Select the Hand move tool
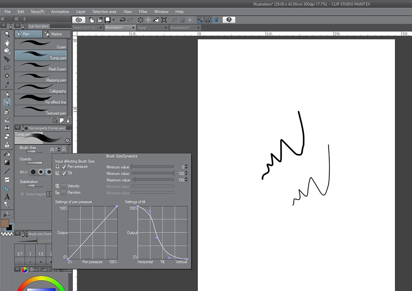The width and height of the screenshot is (412, 291). [x=7, y=43]
